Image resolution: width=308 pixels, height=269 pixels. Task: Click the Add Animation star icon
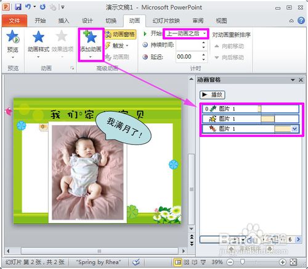tap(91, 37)
